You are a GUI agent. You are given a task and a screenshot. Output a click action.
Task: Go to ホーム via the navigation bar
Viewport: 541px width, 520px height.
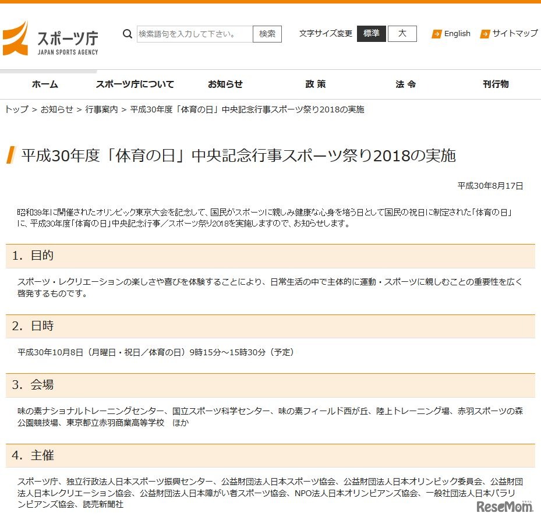(x=45, y=84)
